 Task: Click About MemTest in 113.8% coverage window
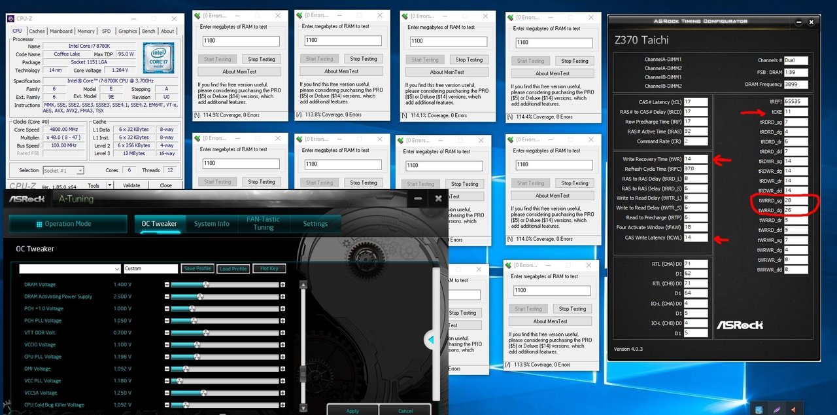341,71
